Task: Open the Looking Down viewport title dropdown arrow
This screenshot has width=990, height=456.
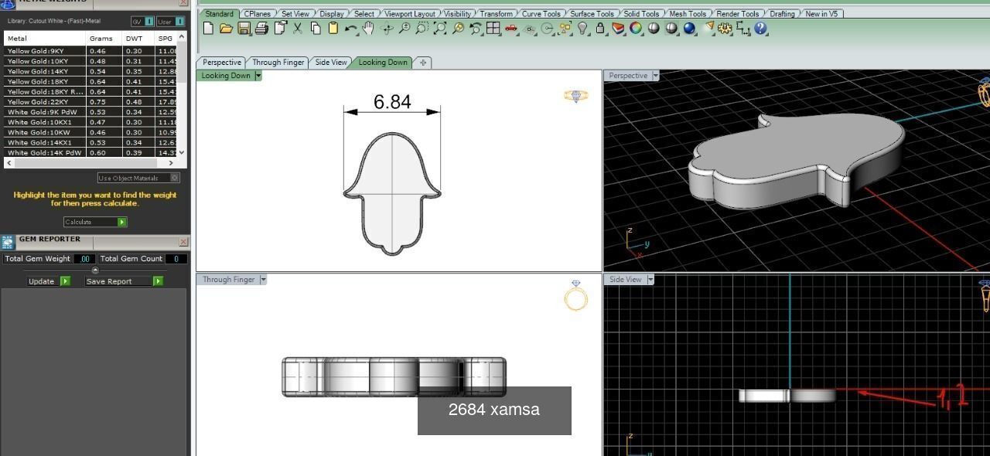Action: tap(258, 76)
